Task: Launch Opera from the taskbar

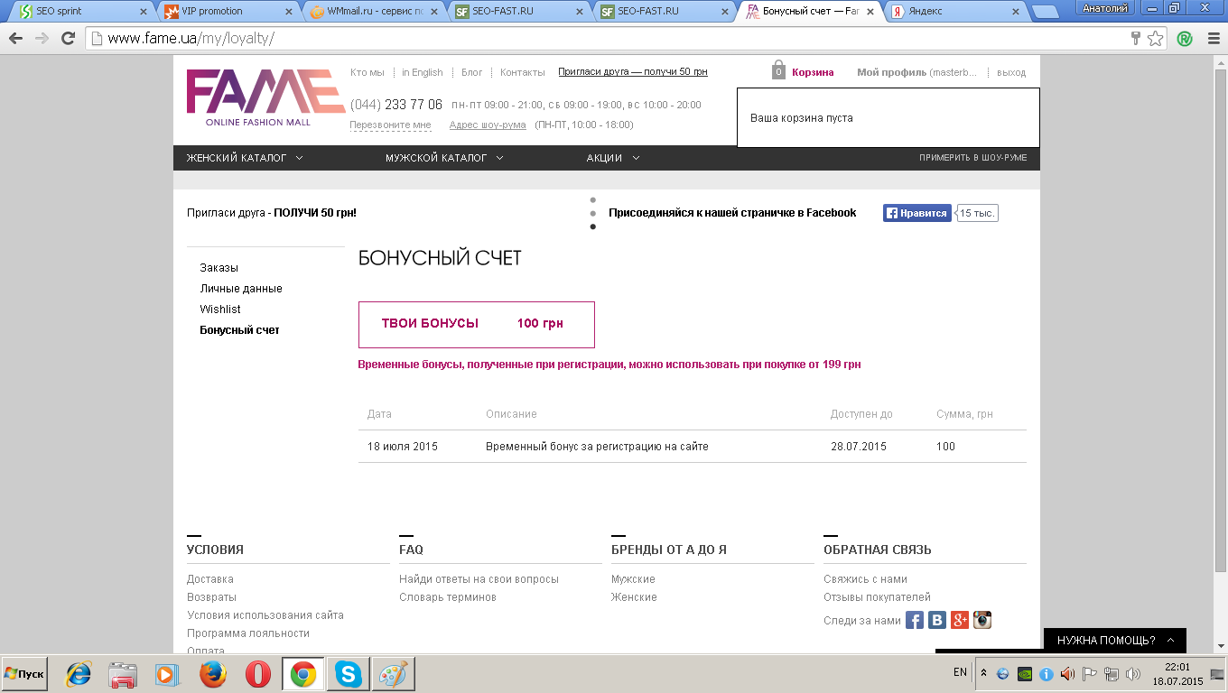Action: [x=258, y=674]
